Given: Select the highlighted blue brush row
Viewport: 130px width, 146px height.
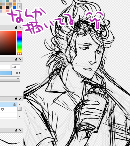Looking at the screenshot, I should (x=8, y=105).
